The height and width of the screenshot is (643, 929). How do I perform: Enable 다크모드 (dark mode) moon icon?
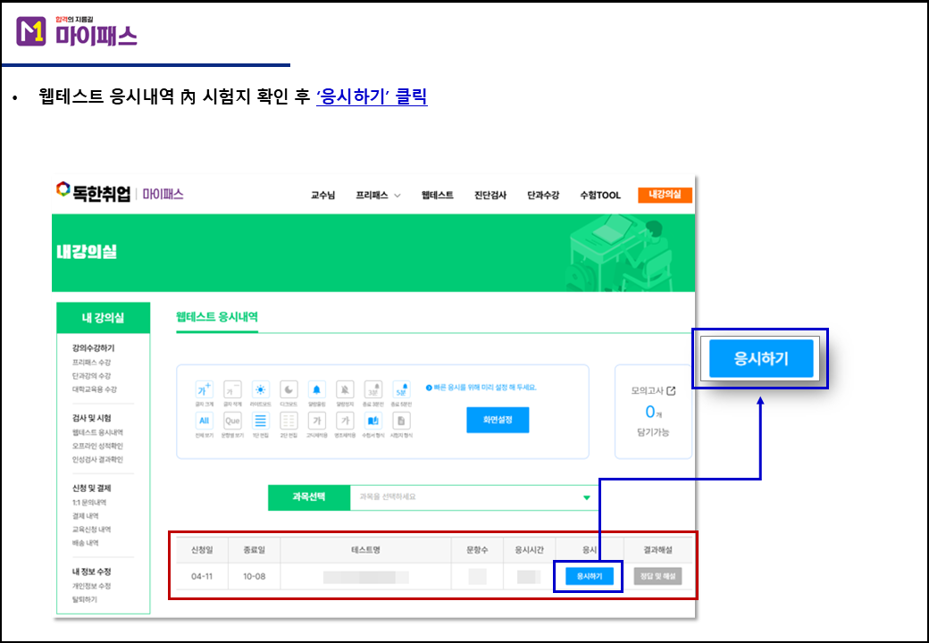pyautogui.click(x=289, y=389)
